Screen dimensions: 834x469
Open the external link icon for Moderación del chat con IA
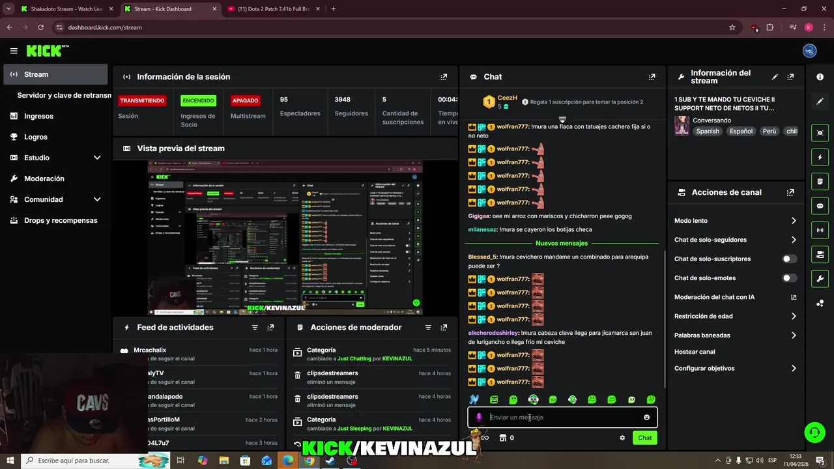(794, 297)
